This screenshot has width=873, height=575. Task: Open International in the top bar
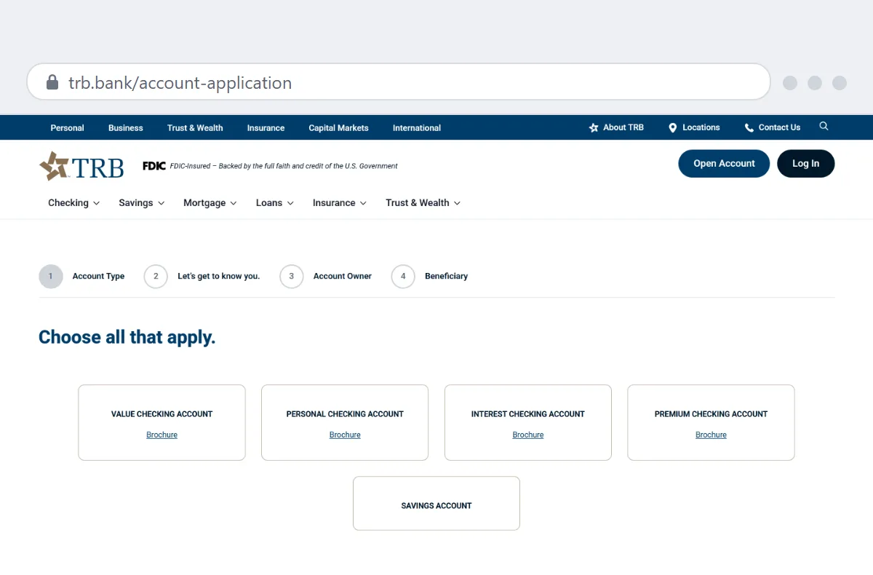coord(417,127)
